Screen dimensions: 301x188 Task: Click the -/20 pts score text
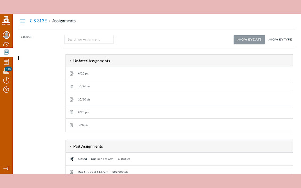(83, 125)
